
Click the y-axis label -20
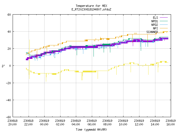coord(9,83)
